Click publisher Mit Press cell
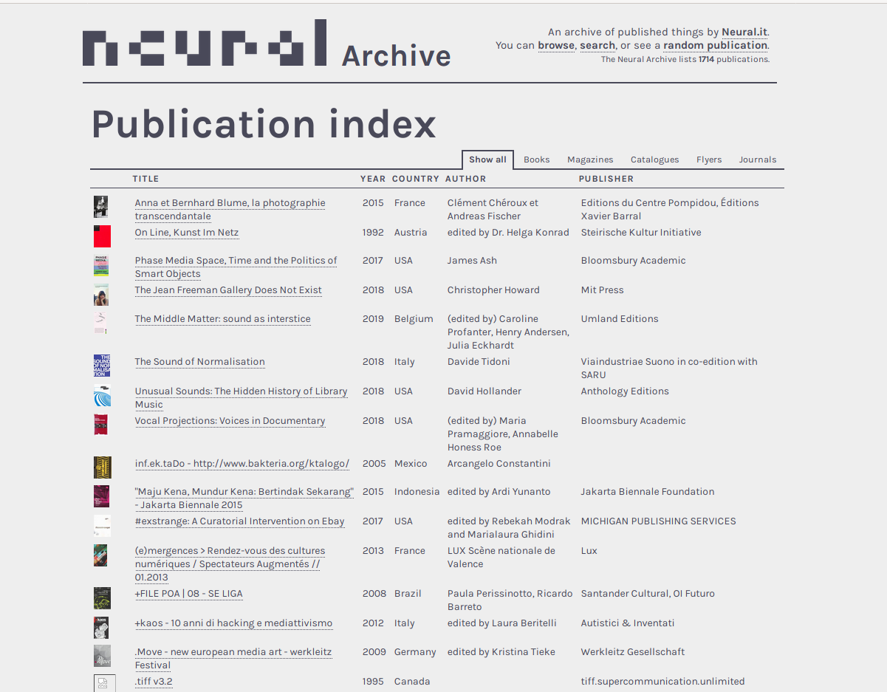 pos(603,290)
